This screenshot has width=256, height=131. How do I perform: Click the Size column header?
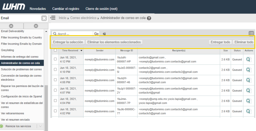coord(225,51)
